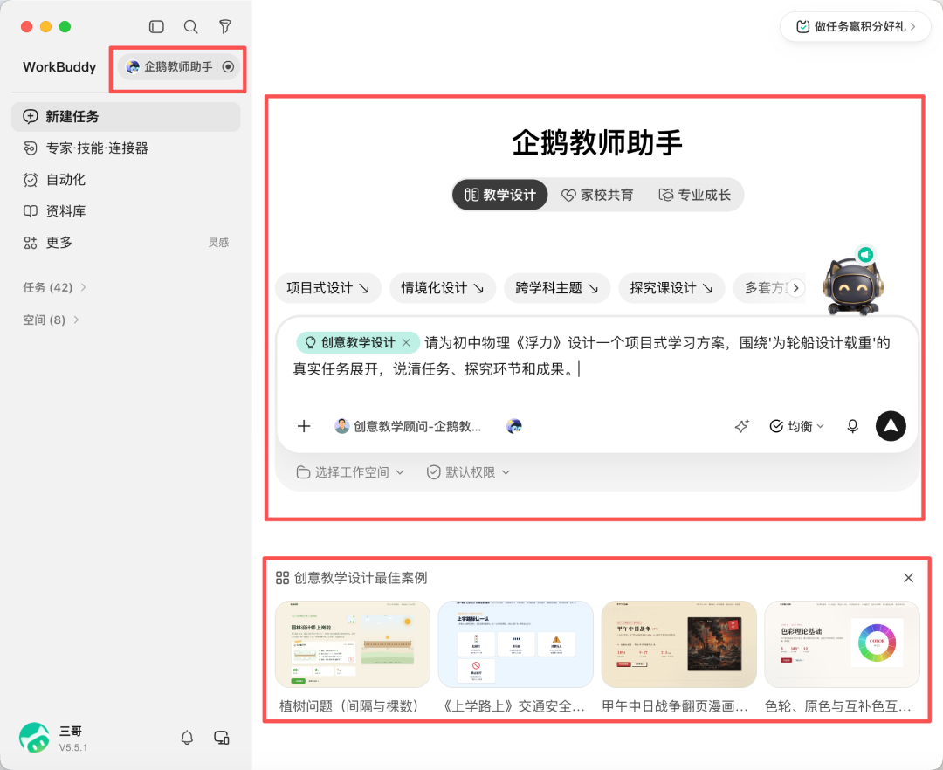Toggle the sidebar panel icon
Image resolution: width=943 pixels, height=770 pixels.
point(156,26)
